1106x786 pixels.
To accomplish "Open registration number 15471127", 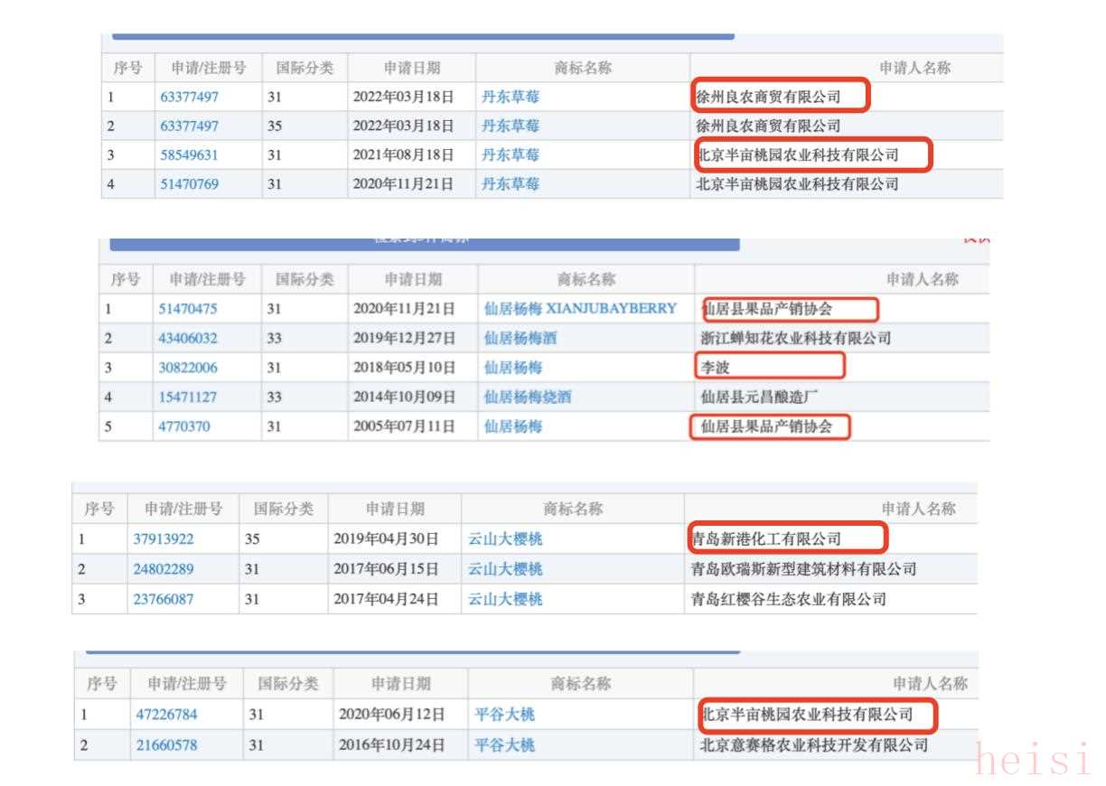I will [x=188, y=397].
